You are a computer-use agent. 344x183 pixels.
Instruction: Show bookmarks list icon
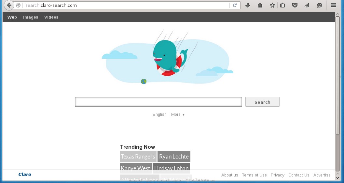(x=282, y=5)
